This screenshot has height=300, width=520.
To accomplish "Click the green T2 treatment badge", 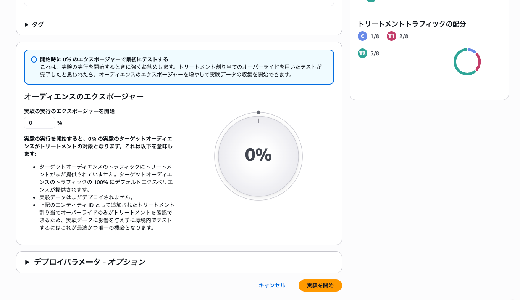I will [362, 53].
